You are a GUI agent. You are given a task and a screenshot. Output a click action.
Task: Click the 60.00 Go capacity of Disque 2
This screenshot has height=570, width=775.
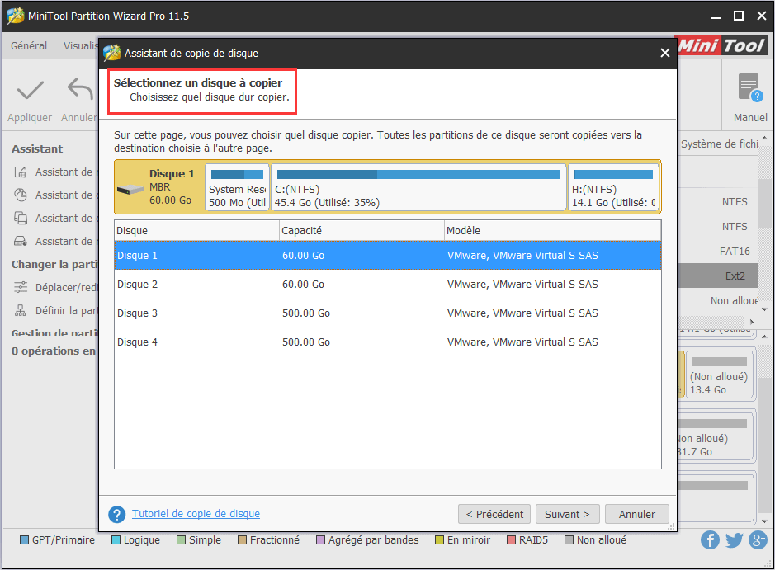point(303,284)
